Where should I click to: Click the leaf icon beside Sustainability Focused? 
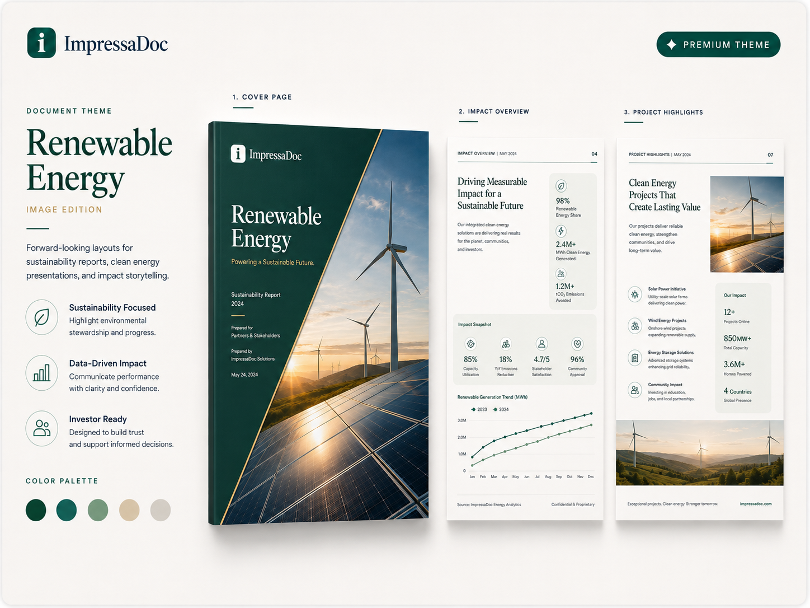42,317
